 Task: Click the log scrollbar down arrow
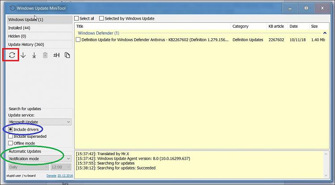click(x=326, y=175)
